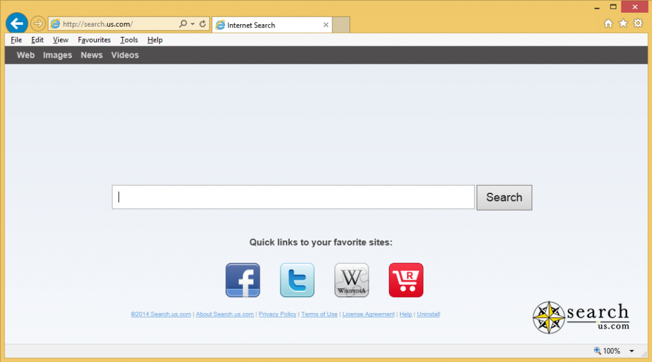This screenshot has width=652, height=362.
Task: Click the Internet Explorer page icon in address bar
Action: (x=55, y=24)
